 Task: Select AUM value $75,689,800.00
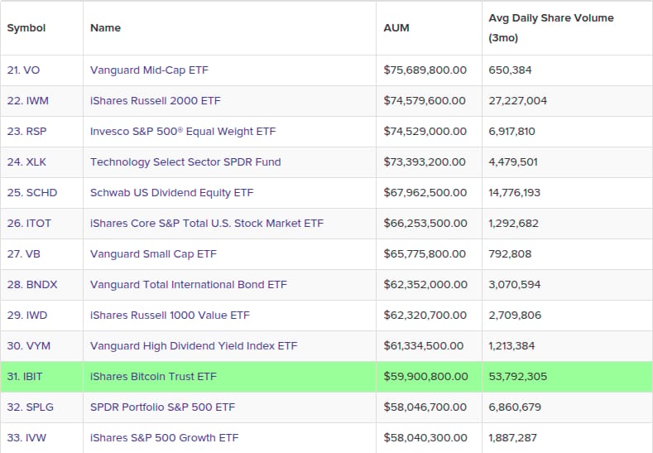click(x=425, y=70)
